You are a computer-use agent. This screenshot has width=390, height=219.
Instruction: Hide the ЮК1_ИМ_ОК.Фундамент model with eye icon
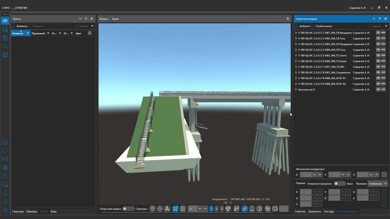(x=378, y=33)
